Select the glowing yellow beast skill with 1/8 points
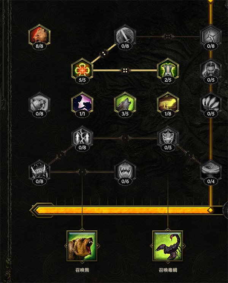Viewport: 228px width, 283px height. tap(168, 103)
